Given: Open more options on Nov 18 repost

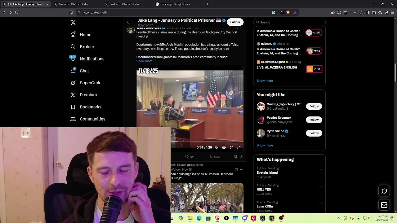Looking at the screenshot, I should (242, 169).
